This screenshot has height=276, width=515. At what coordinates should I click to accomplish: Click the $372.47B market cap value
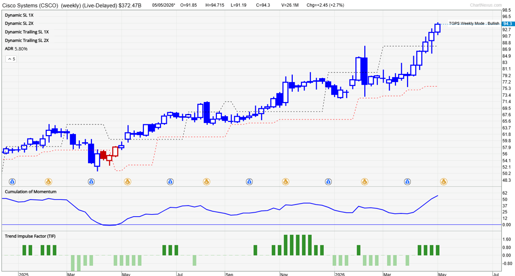(129, 5)
